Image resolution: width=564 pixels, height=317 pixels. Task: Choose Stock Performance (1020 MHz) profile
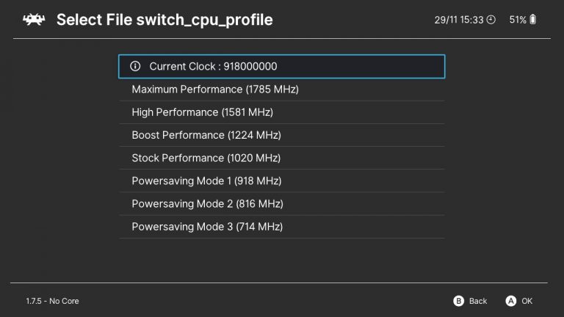(x=206, y=158)
